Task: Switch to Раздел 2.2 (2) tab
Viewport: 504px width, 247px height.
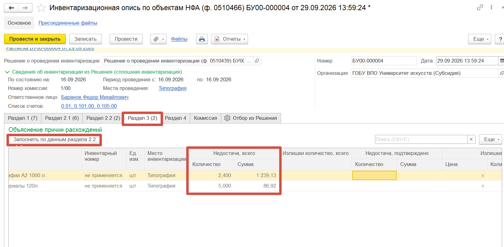Action: (x=103, y=118)
